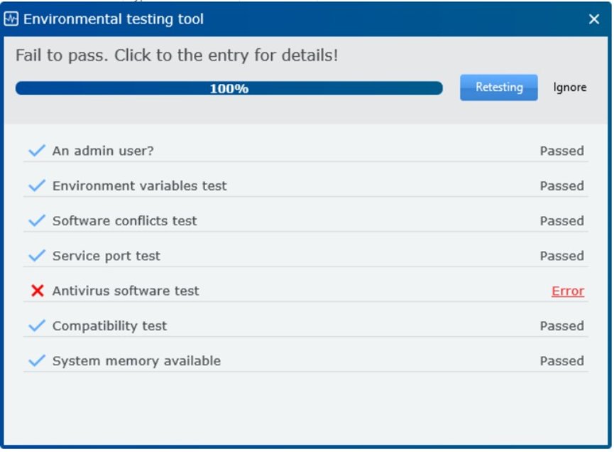Click the checkmark beside Service port test
This screenshot has width=614, height=452.
coord(37,255)
